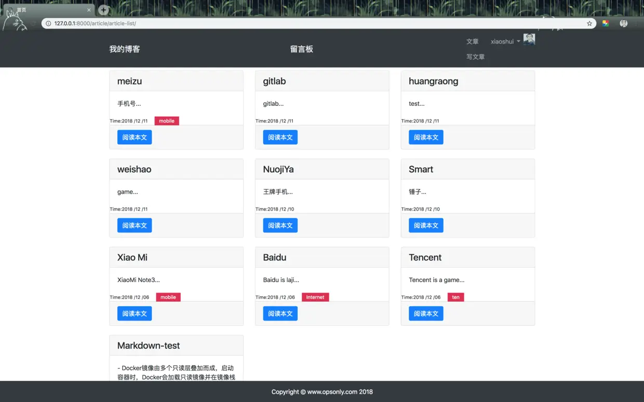Click the Baidu is laji... summary text
644x402 pixels.
click(281, 280)
